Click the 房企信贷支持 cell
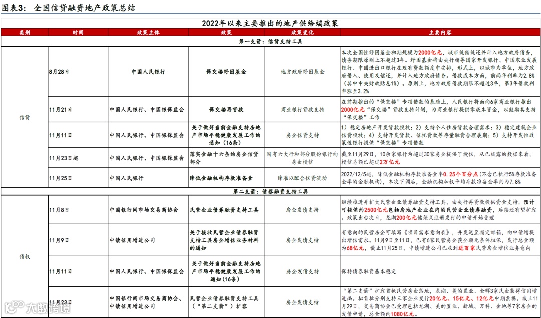Viewport: 541px width, 318px height. click(302, 135)
